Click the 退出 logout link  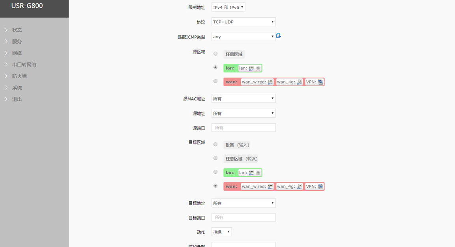point(17,99)
